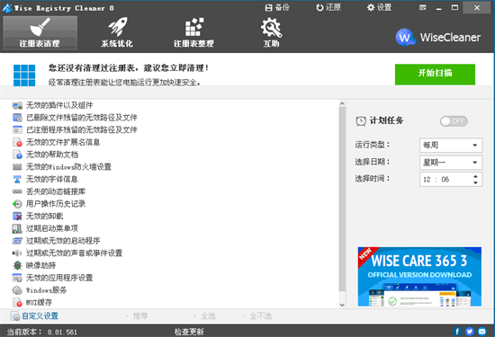Select the 互助 tab
Screen dimensions: 495x337
[271, 32]
